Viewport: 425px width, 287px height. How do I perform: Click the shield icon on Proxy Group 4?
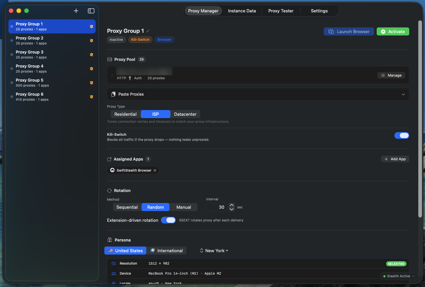91,69
